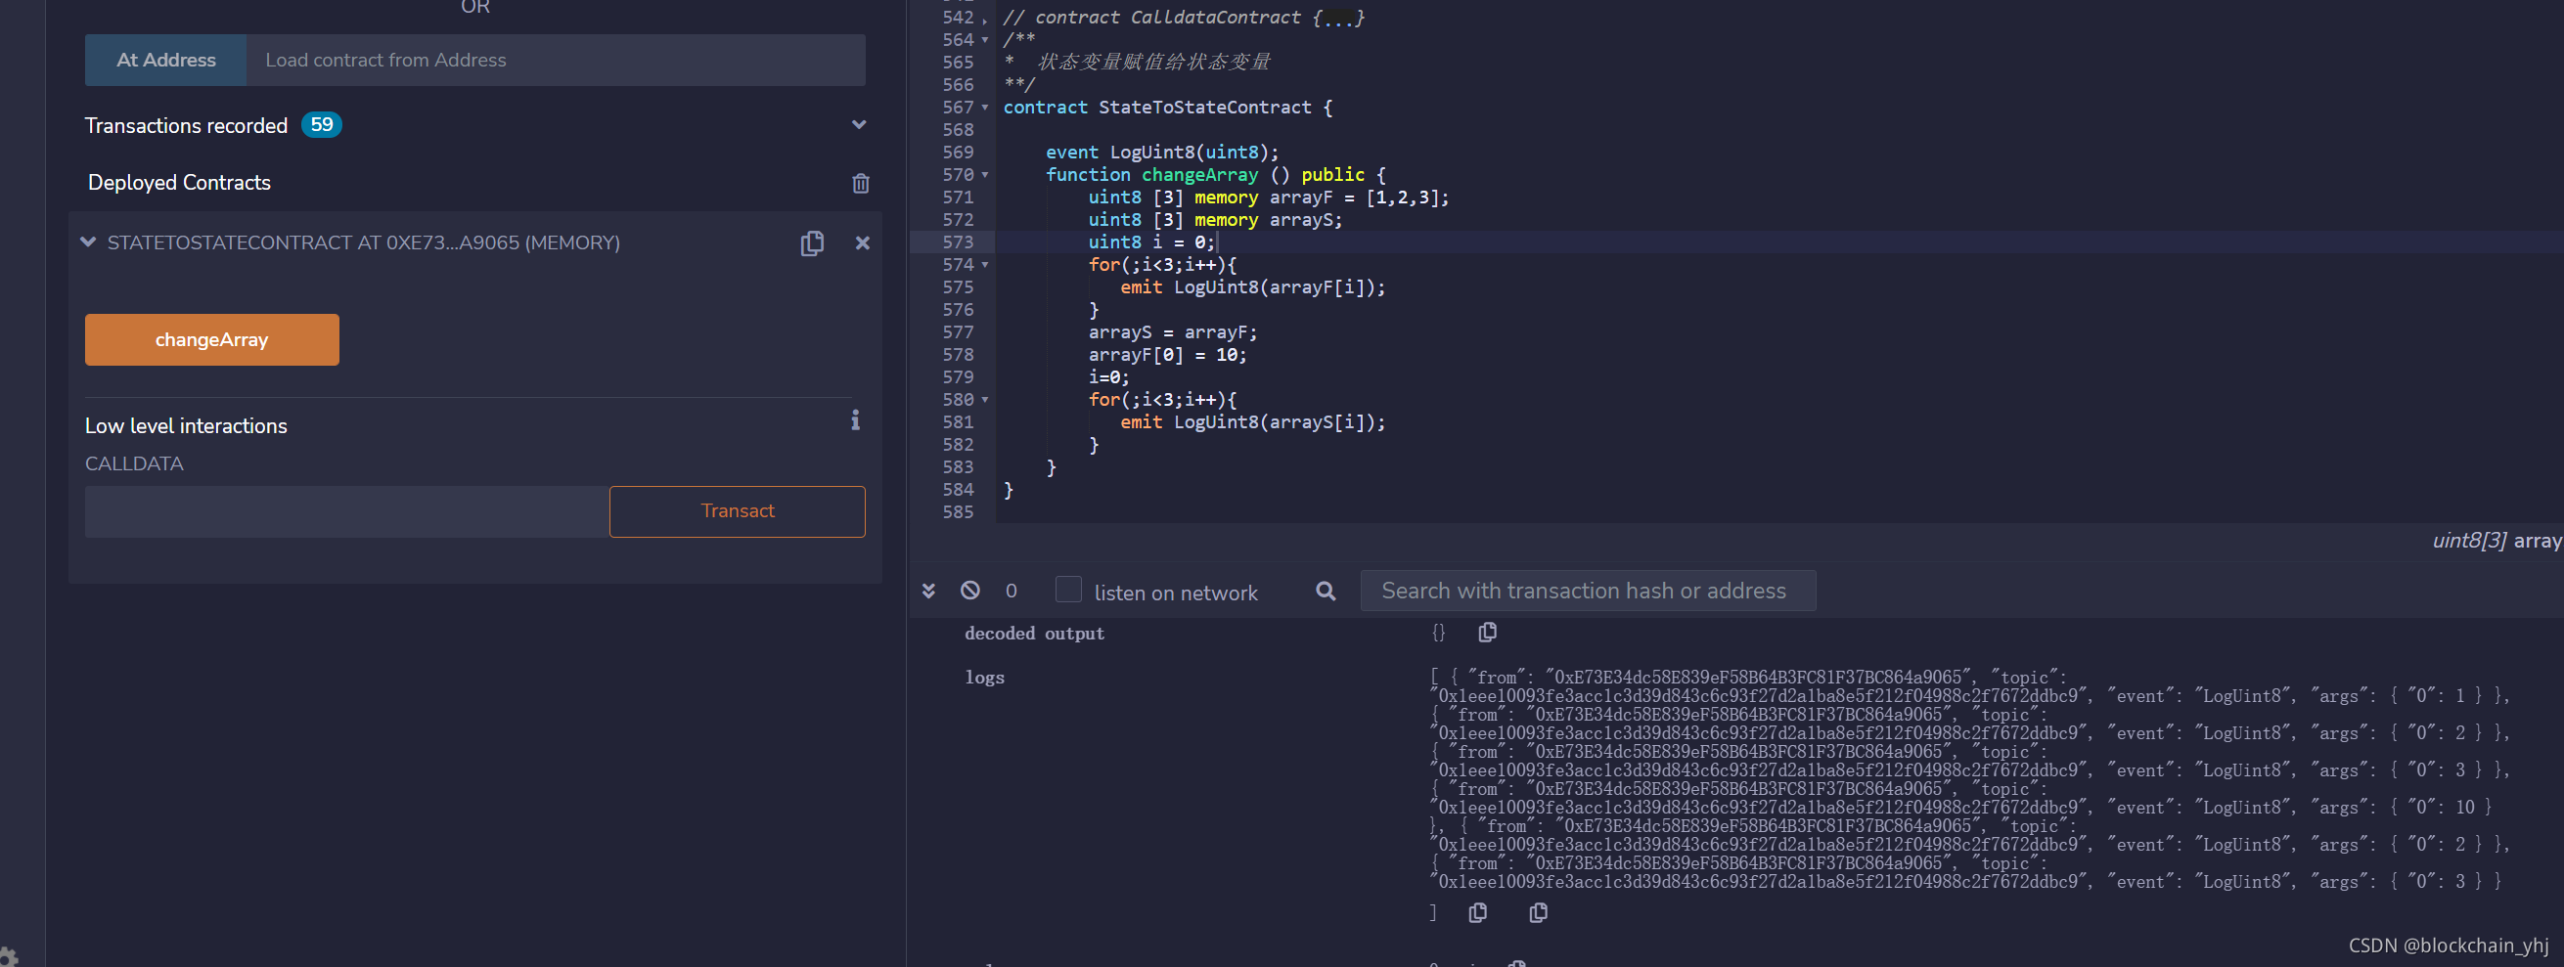Delete all deployed contracts with trash icon
This screenshot has width=2564, height=967.
coord(861,183)
